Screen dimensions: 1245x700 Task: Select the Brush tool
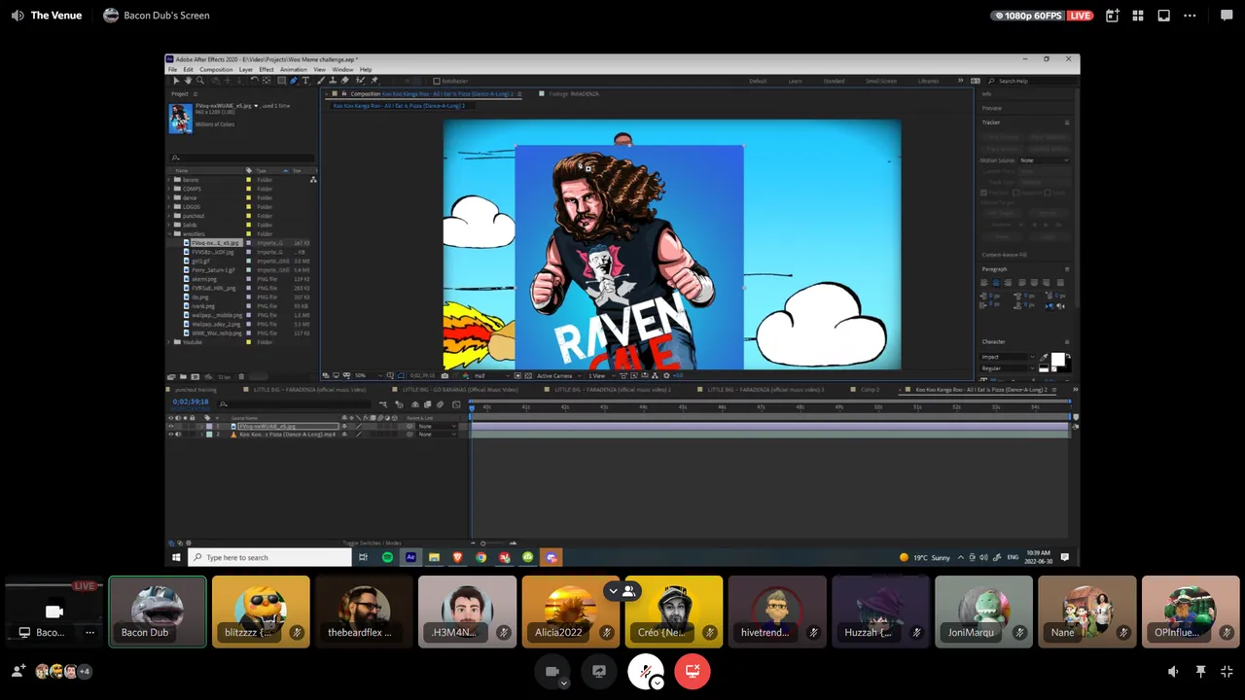[321, 81]
